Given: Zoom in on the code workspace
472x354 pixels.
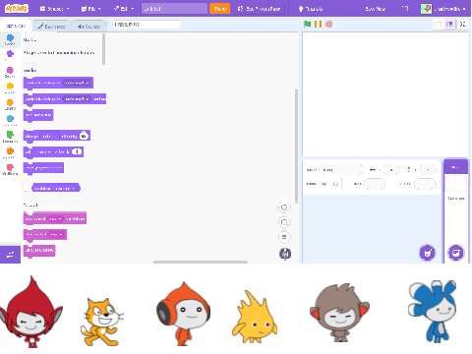Looking at the screenshot, I should [x=284, y=207].
